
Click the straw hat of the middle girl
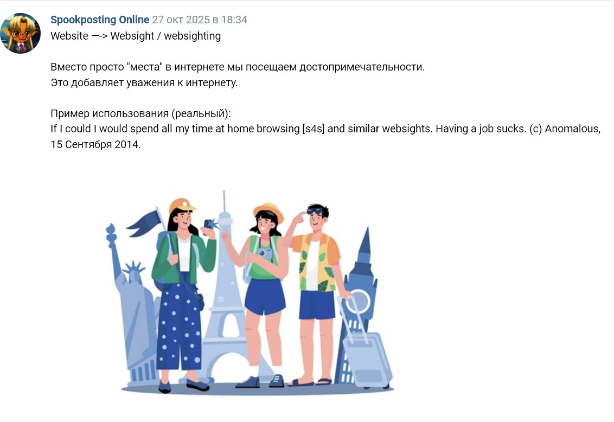tap(268, 210)
